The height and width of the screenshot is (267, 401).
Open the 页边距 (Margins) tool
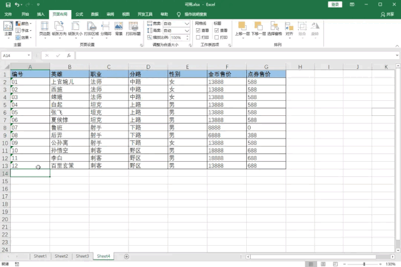[x=44, y=29]
